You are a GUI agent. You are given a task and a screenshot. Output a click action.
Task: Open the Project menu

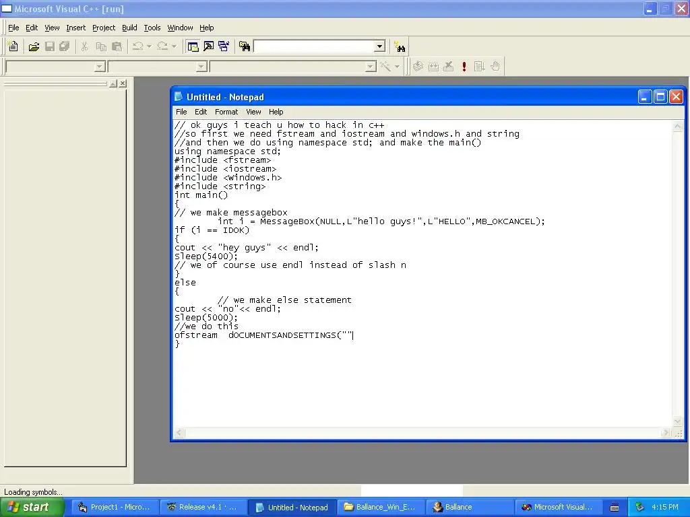[104, 28]
